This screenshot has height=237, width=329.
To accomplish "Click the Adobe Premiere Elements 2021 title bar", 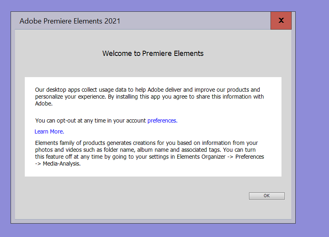I will [x=122, y=21].
